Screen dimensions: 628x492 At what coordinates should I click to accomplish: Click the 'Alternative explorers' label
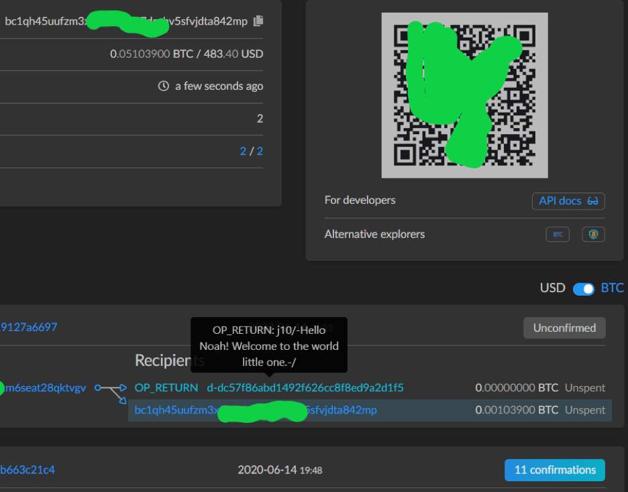tap(374, 234)
